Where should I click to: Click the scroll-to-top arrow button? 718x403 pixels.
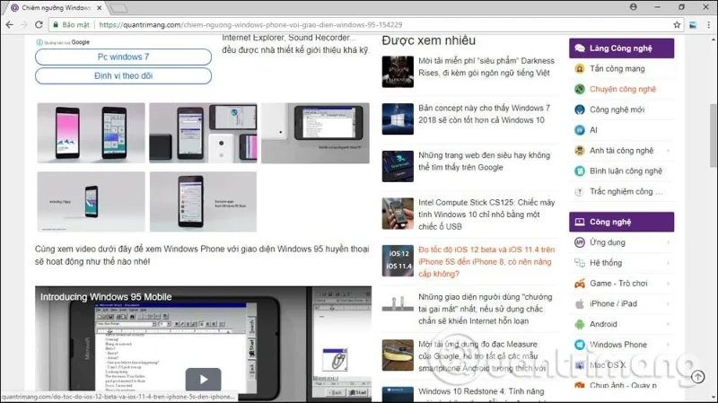click(698, 377)
